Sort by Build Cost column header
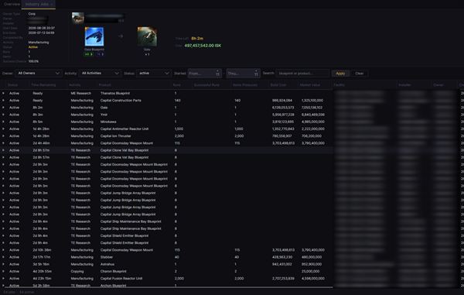 tap(278, 85)
